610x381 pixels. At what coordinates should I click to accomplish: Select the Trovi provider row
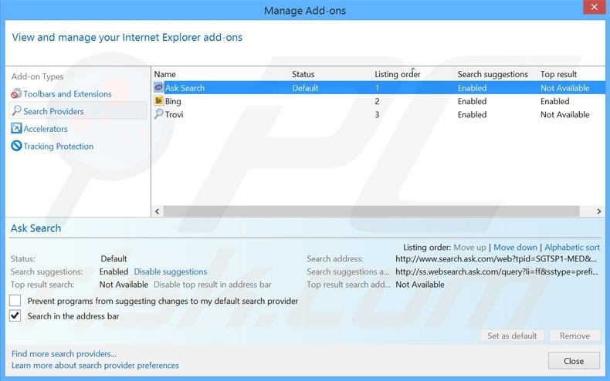click(378, 114)
